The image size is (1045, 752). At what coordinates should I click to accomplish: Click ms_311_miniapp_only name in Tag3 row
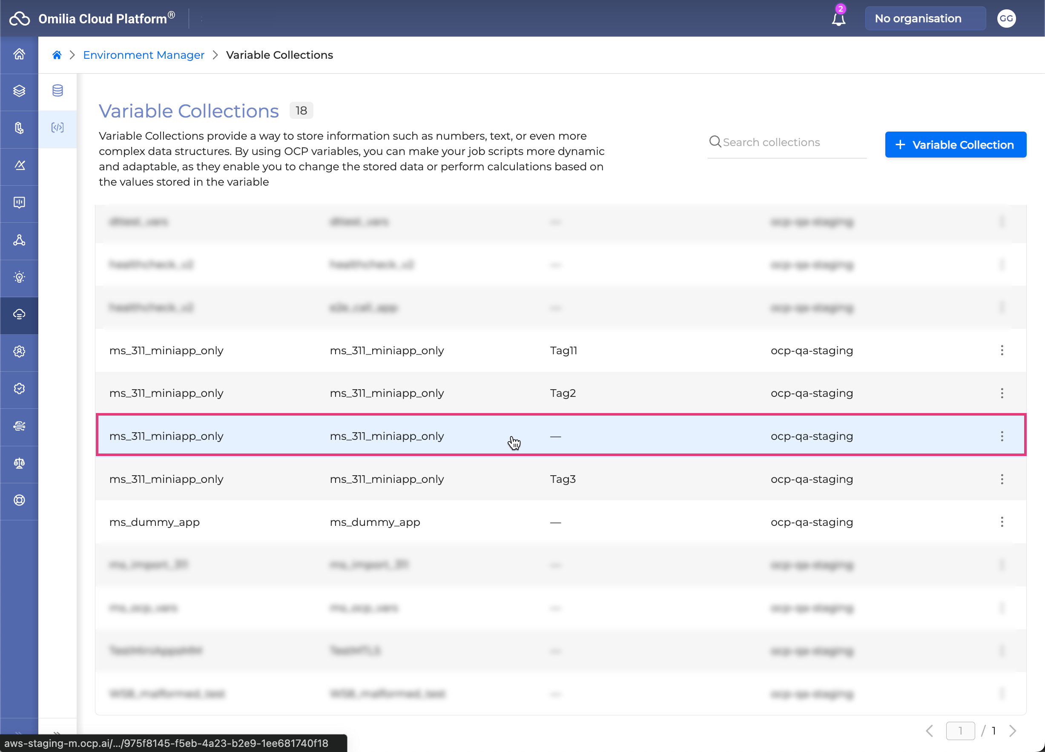(167, 479)
